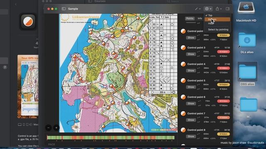Click Show button under Control point 5
The image size is (266, 149).
191,87
